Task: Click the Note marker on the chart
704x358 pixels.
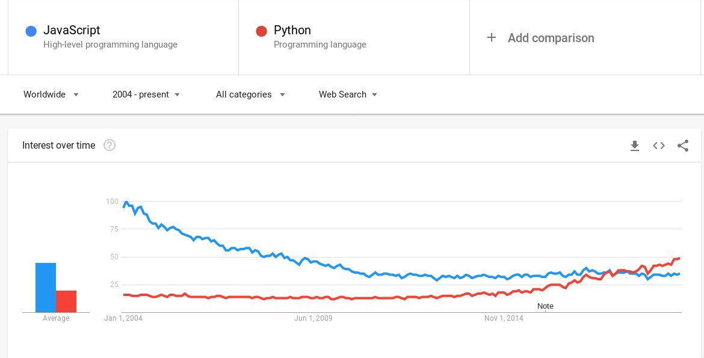Action: point(545,306)
